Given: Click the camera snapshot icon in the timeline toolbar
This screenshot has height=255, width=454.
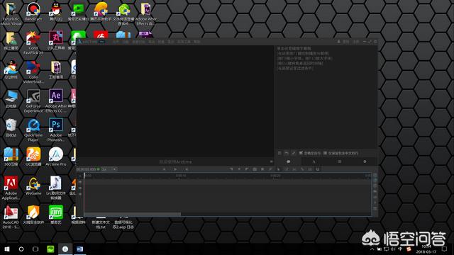Looking at the screenshot, I should point(255,169).
